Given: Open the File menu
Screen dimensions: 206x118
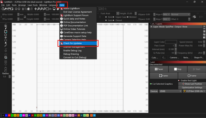Looking at the screenshot, I should (x=3, y=5).
